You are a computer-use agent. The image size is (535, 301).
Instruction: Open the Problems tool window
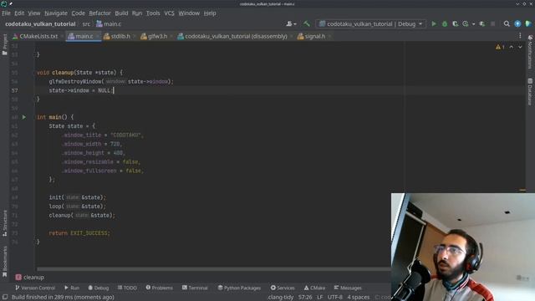point(160,288)
